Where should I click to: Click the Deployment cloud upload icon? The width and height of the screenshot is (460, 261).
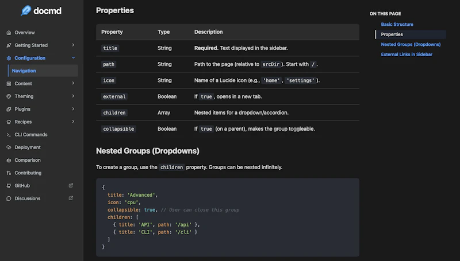coord(9,147)
